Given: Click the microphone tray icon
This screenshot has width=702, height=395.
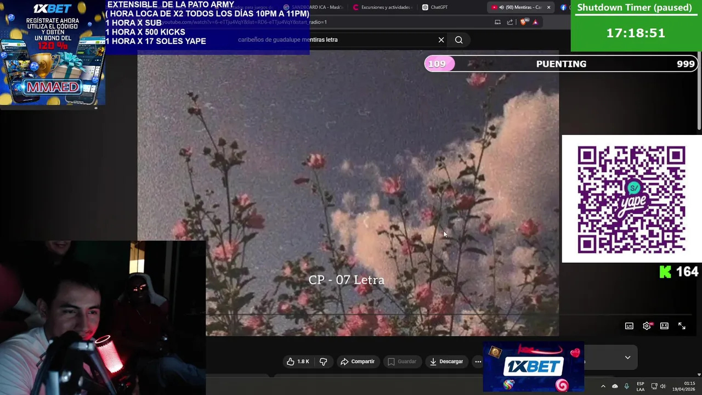Looking at the screenshot, I should (x=626, y=386).
